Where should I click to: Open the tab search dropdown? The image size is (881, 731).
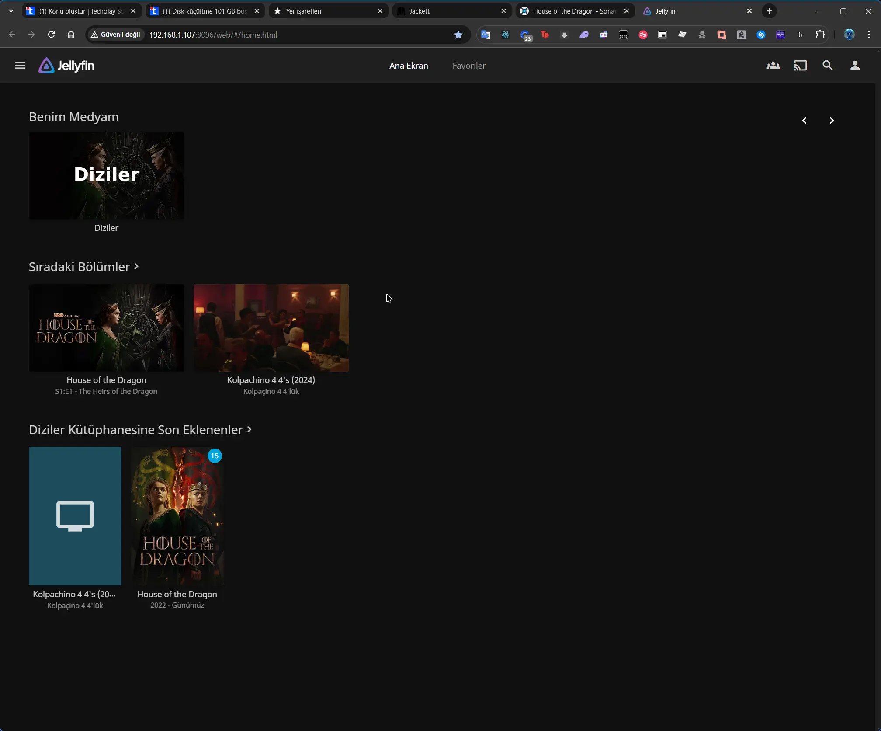click(11, 11)
